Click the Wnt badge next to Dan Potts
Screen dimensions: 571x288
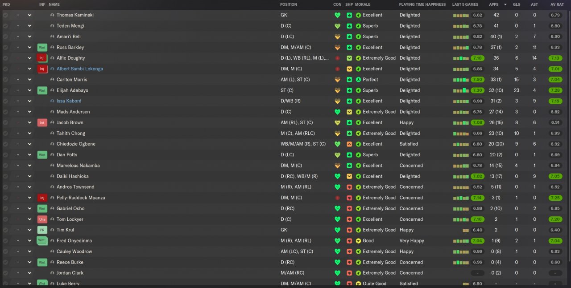click(42, 154)
